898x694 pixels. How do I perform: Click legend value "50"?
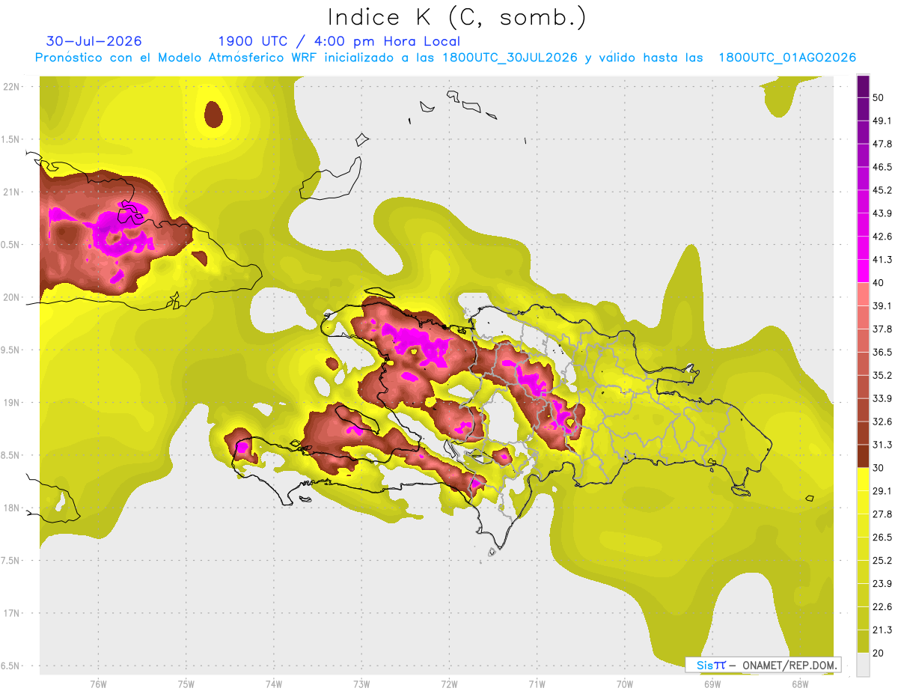point(879,97)
